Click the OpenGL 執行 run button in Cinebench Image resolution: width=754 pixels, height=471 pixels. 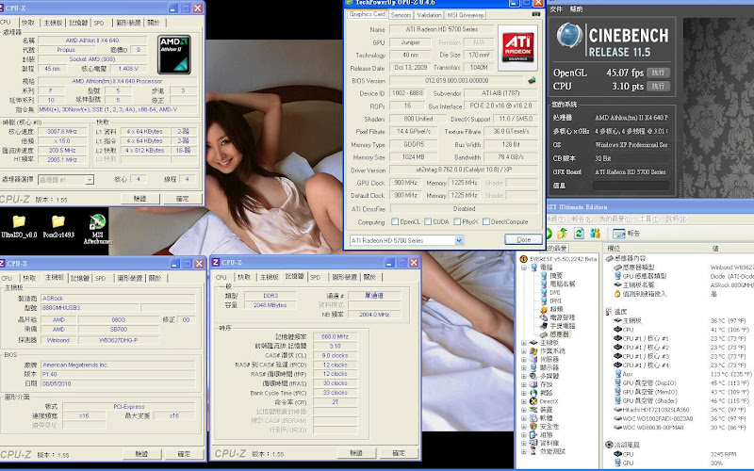[x=658, y=73]
